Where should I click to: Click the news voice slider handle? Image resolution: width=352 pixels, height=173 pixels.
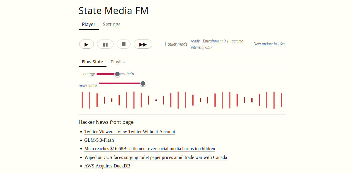[x=143, y=83]
